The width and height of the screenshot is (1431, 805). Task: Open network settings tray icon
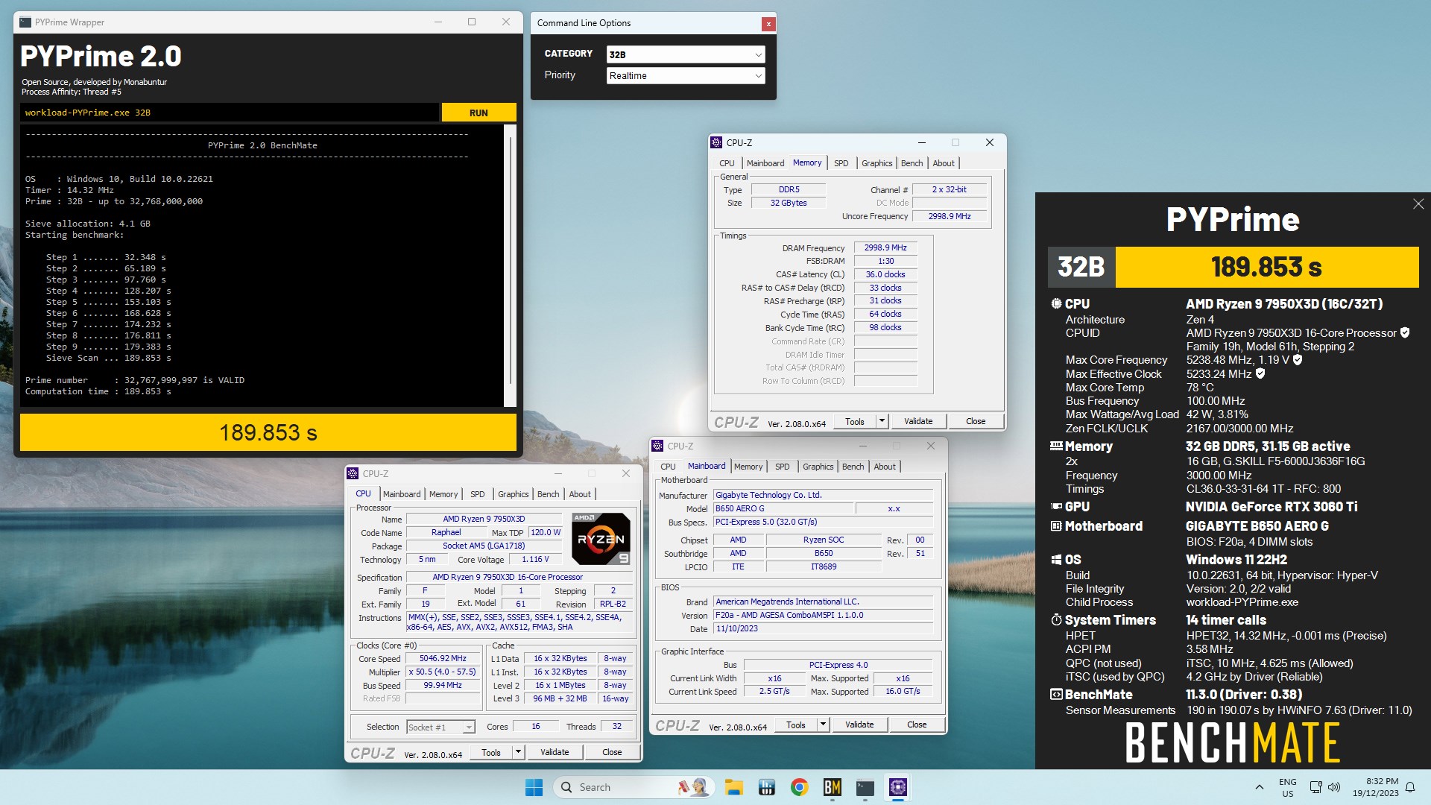[x=1316, y=787]
